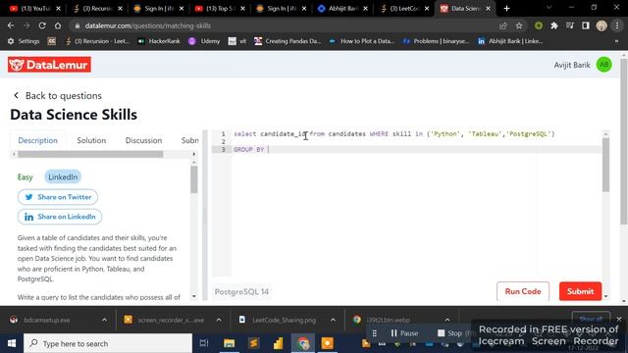The image size is (628, 353).
Task: Switch to the Discussion tab
Action: click(143, 140)
